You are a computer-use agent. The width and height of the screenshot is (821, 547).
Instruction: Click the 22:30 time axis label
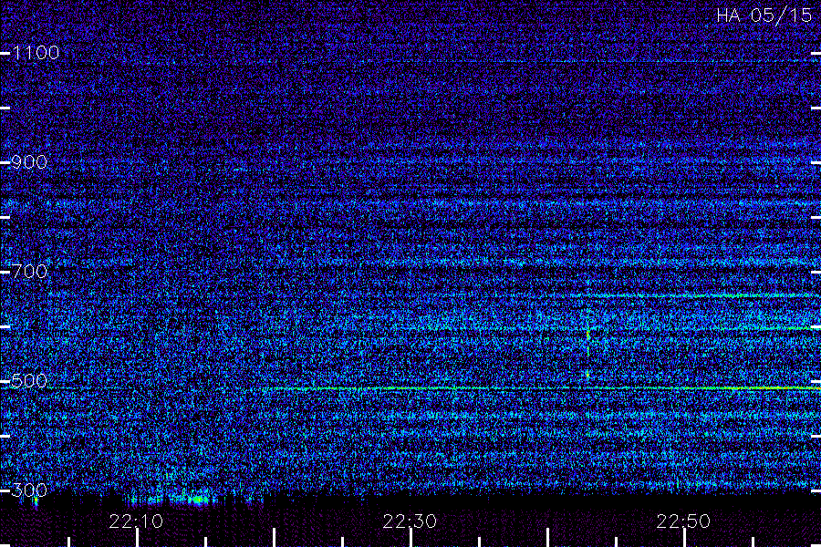tap(410, 521)
